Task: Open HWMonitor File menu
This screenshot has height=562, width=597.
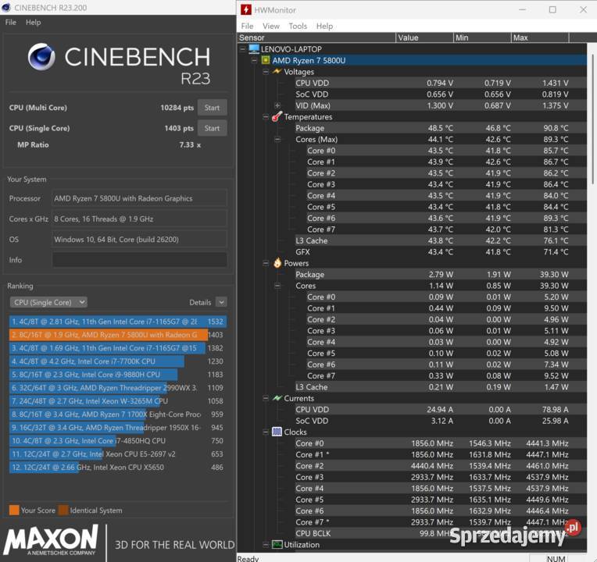Action: click(247, 26)
